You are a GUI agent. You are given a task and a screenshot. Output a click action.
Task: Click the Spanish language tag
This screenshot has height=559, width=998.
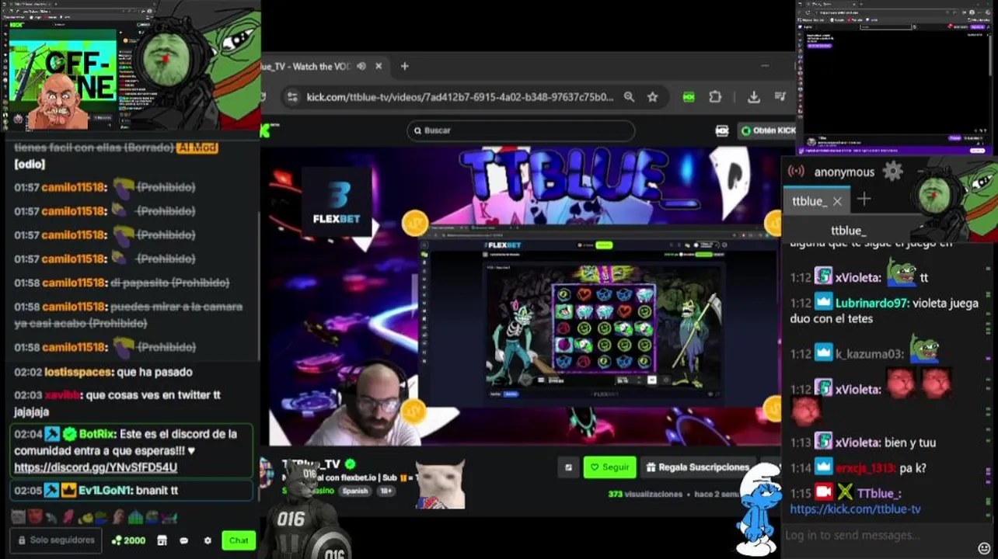pos(355,491)
